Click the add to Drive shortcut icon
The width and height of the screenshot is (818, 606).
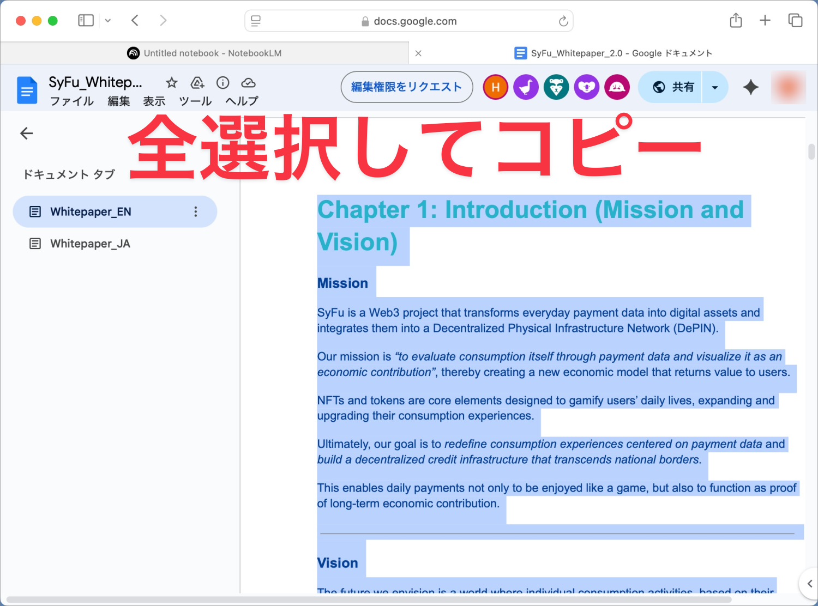pos(197,83)
